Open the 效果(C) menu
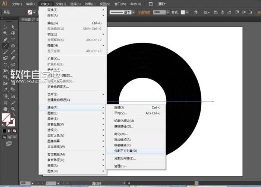 [x=90, y=4]
